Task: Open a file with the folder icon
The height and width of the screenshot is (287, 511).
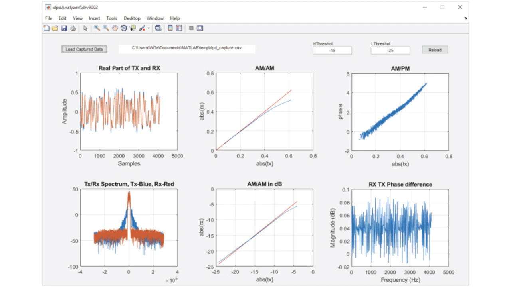Action: click(x=55, y=28)
